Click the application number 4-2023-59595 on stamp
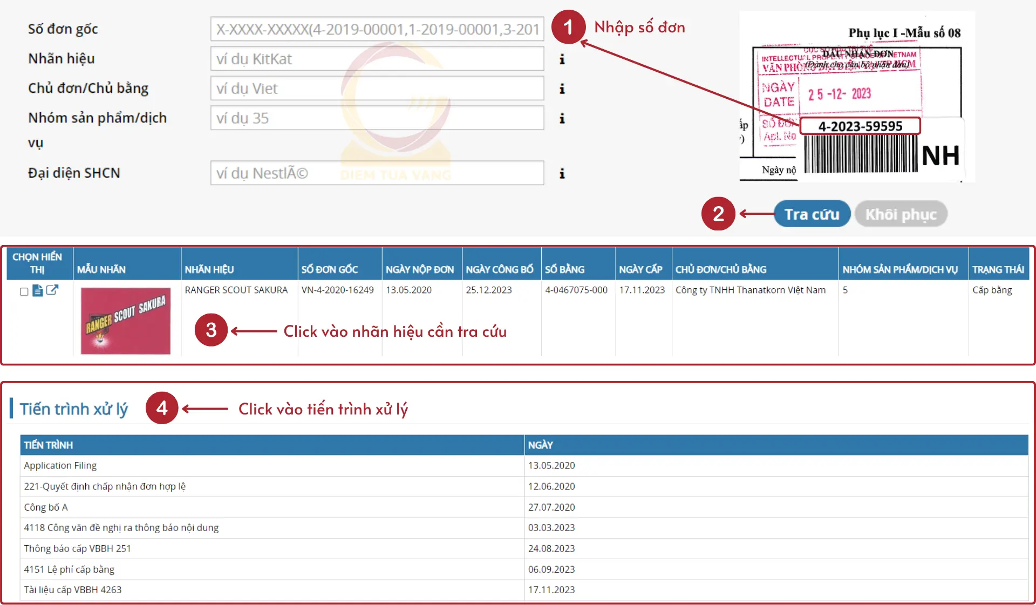The height and width of the screenshot is (605, 1036). [x=860, y=126]
